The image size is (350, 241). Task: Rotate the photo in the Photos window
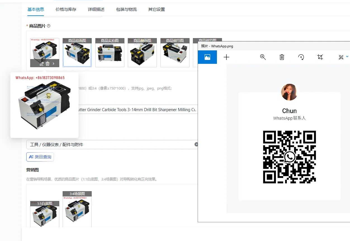301,57
